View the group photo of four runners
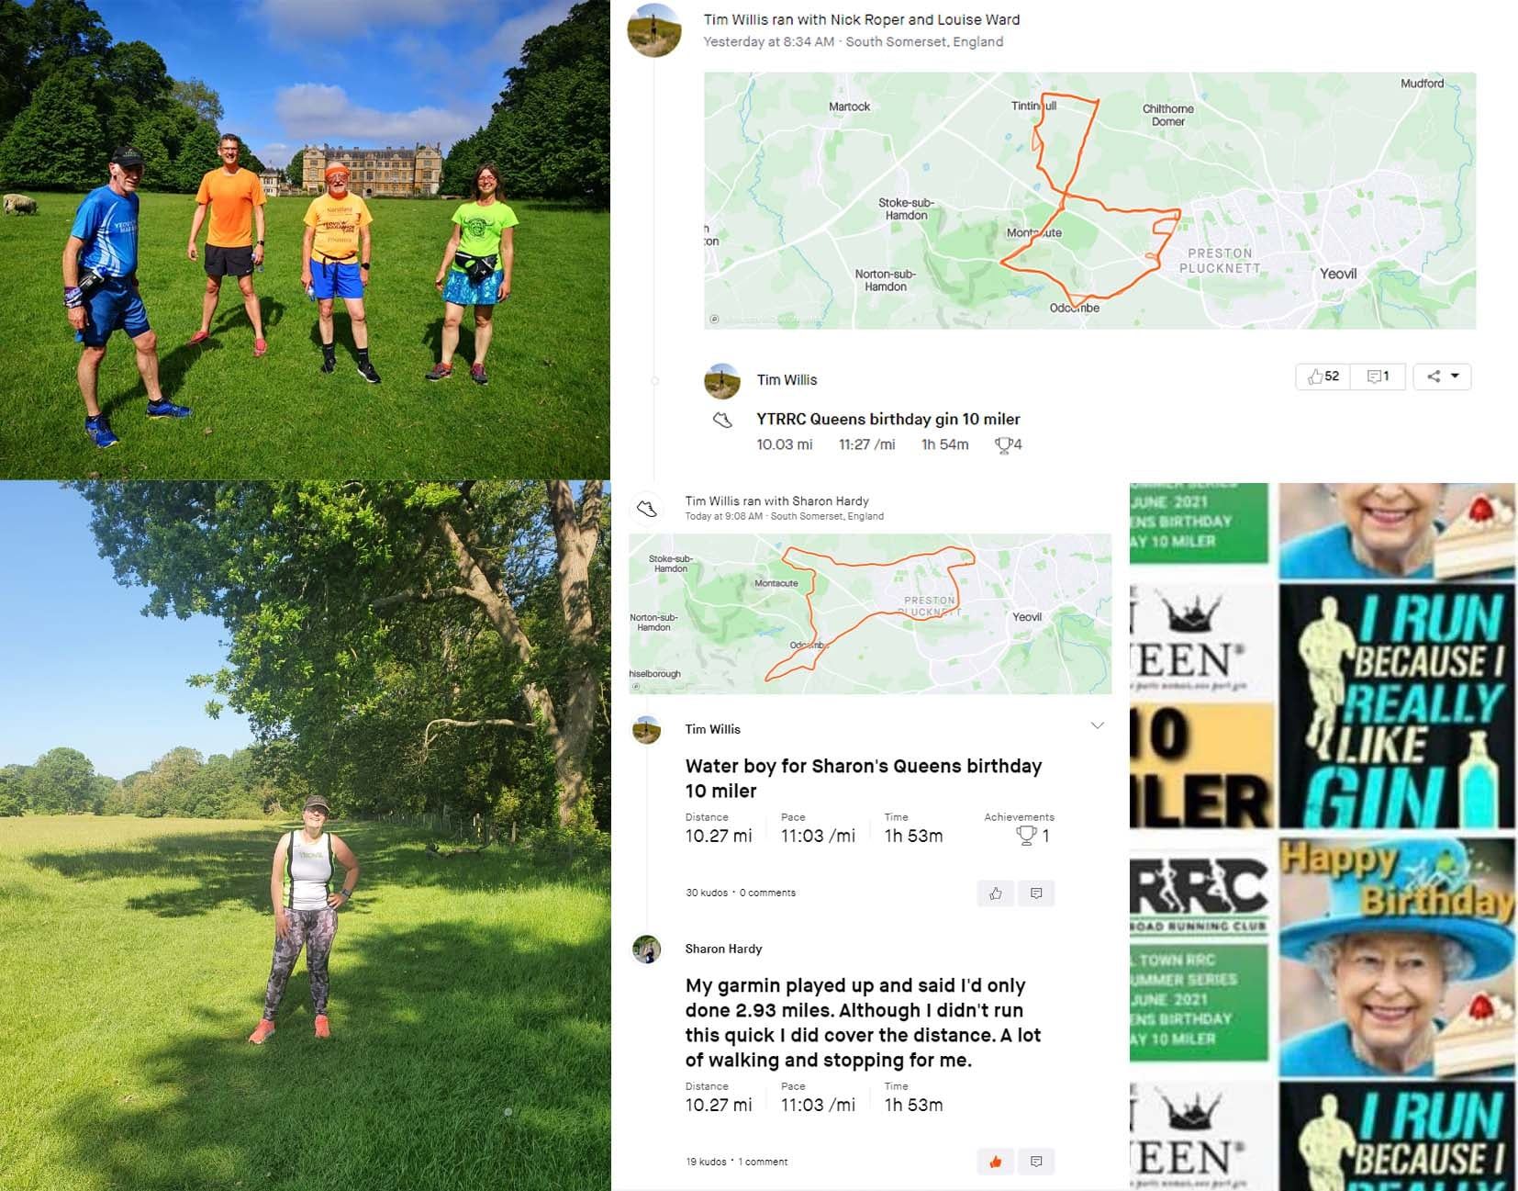The height and width of the screenshot is (1191, 1518). click(x=305, y=240)
